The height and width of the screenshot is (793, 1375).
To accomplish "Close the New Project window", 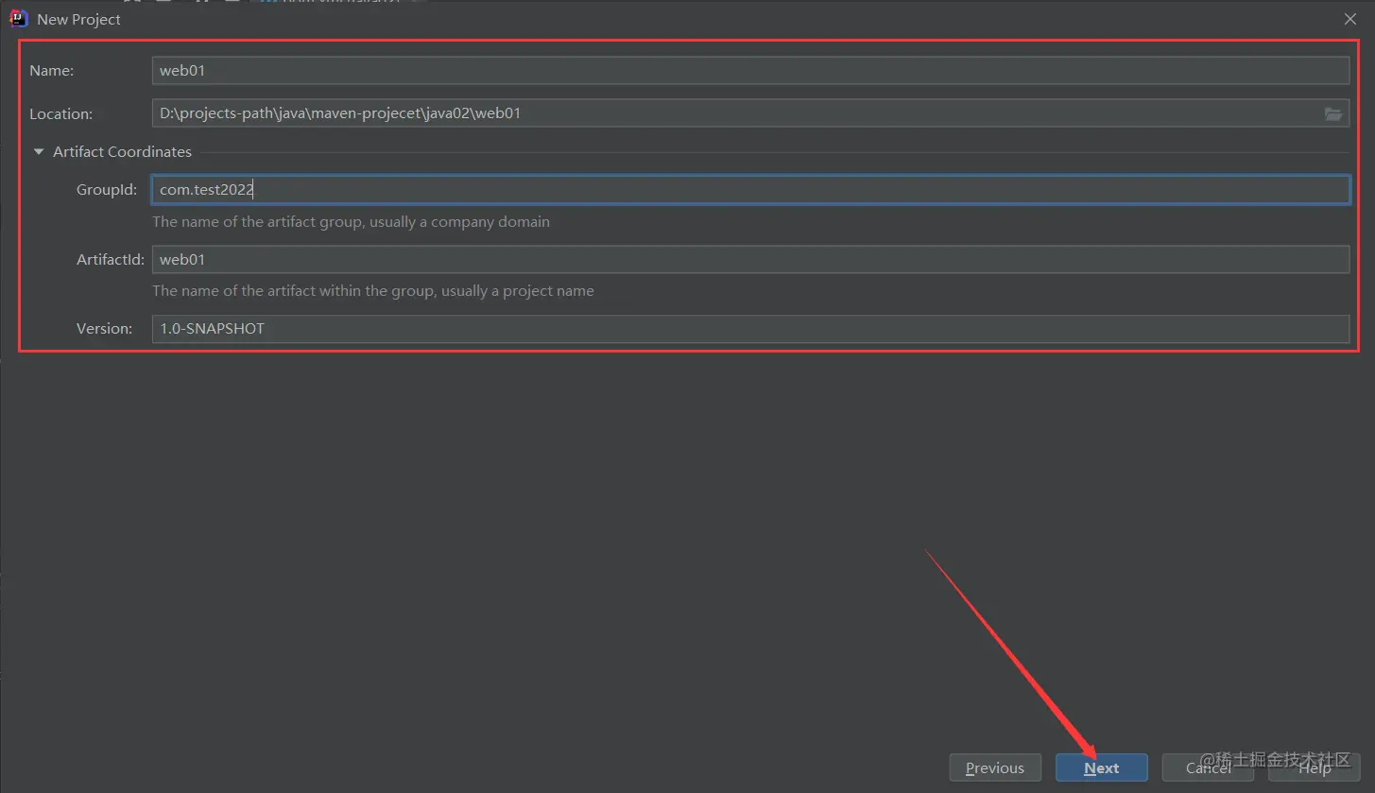I will (x=1350, y=19).
